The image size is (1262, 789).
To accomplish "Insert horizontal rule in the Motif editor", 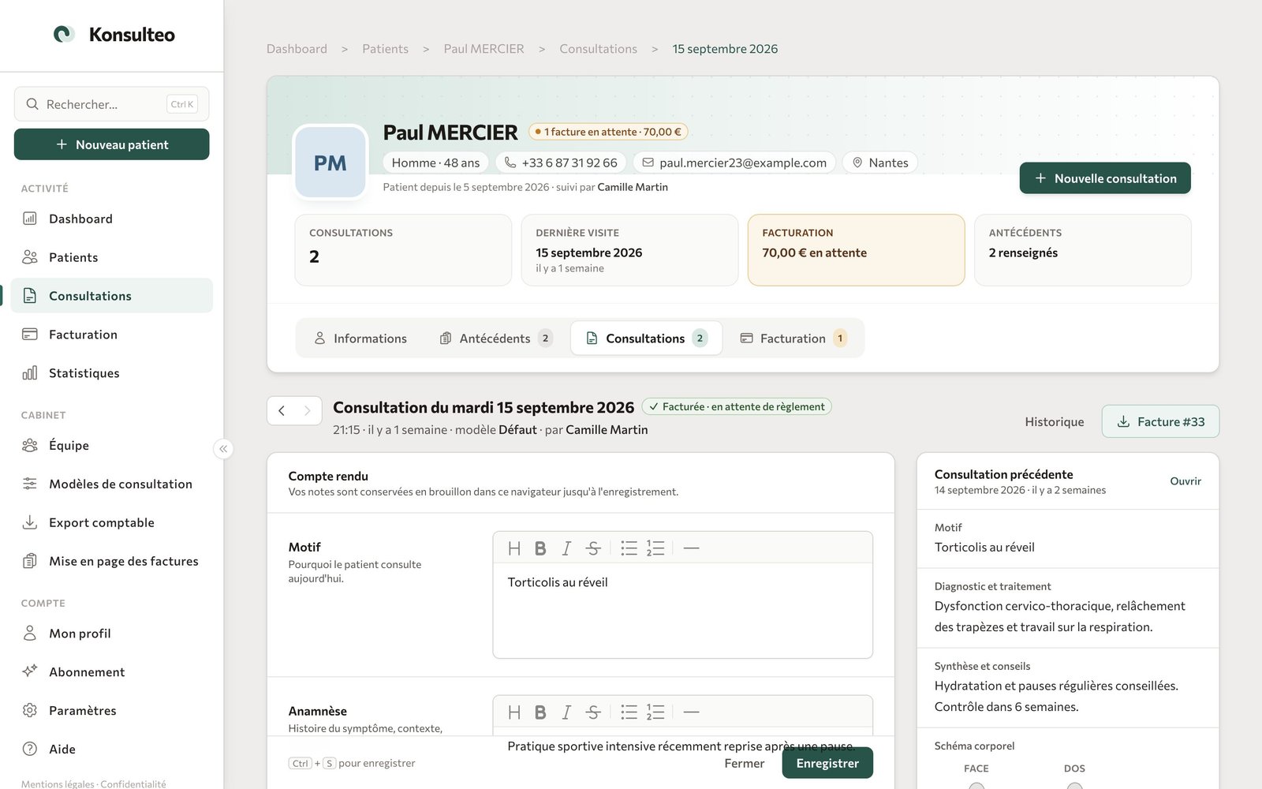I will 692,548.
